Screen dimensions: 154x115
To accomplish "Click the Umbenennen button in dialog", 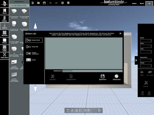I will pos(71,77).
